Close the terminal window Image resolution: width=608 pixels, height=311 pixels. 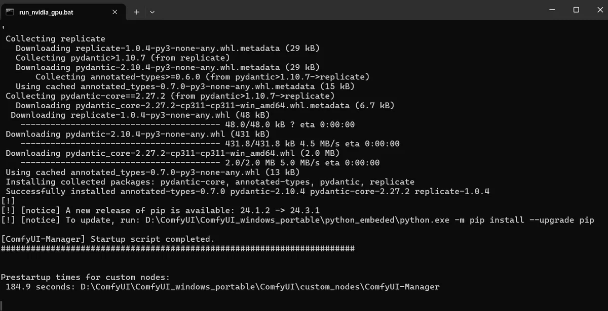[598, 10]
